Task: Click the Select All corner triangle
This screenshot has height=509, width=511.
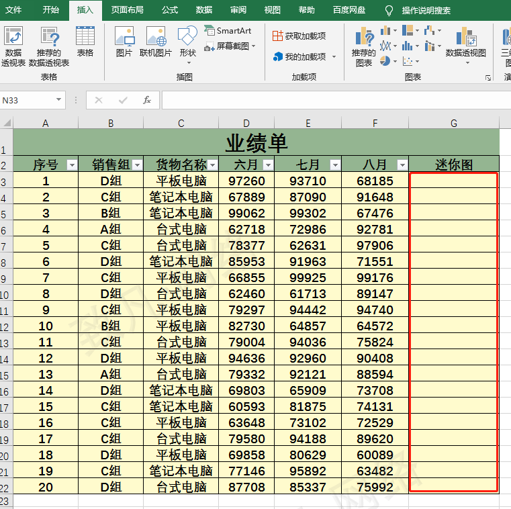Action: (7, 122)
